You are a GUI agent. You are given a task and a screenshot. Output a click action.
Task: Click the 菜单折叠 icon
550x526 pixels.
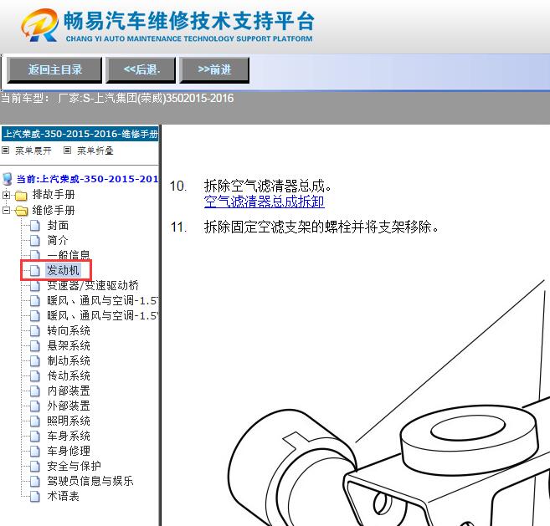(x=67, y=151)
